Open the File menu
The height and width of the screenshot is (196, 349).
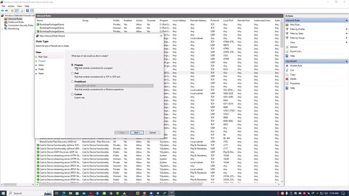click(x=3, y=6)
